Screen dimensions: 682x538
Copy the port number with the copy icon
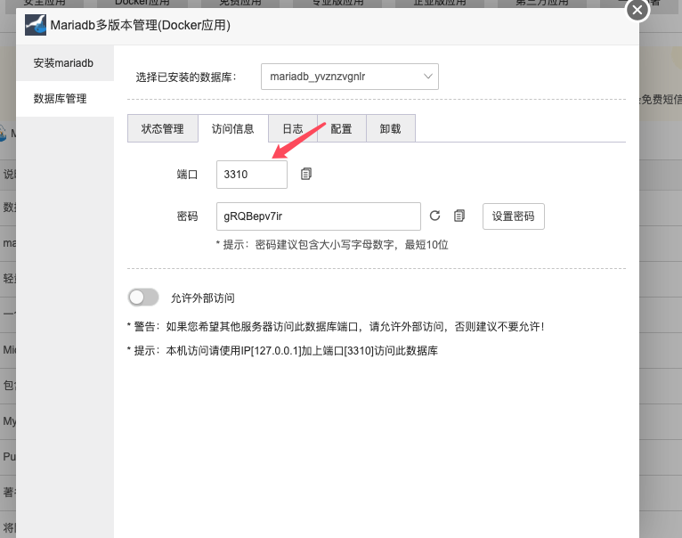(x=306, y=174)
